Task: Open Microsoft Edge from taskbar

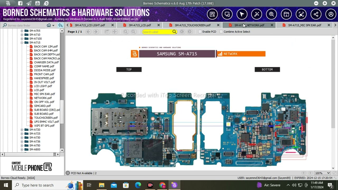Action: coord(138,185)
